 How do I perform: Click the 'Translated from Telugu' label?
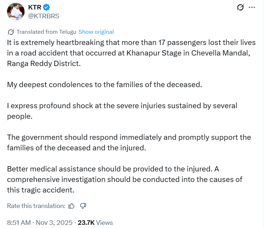[46, 32]
